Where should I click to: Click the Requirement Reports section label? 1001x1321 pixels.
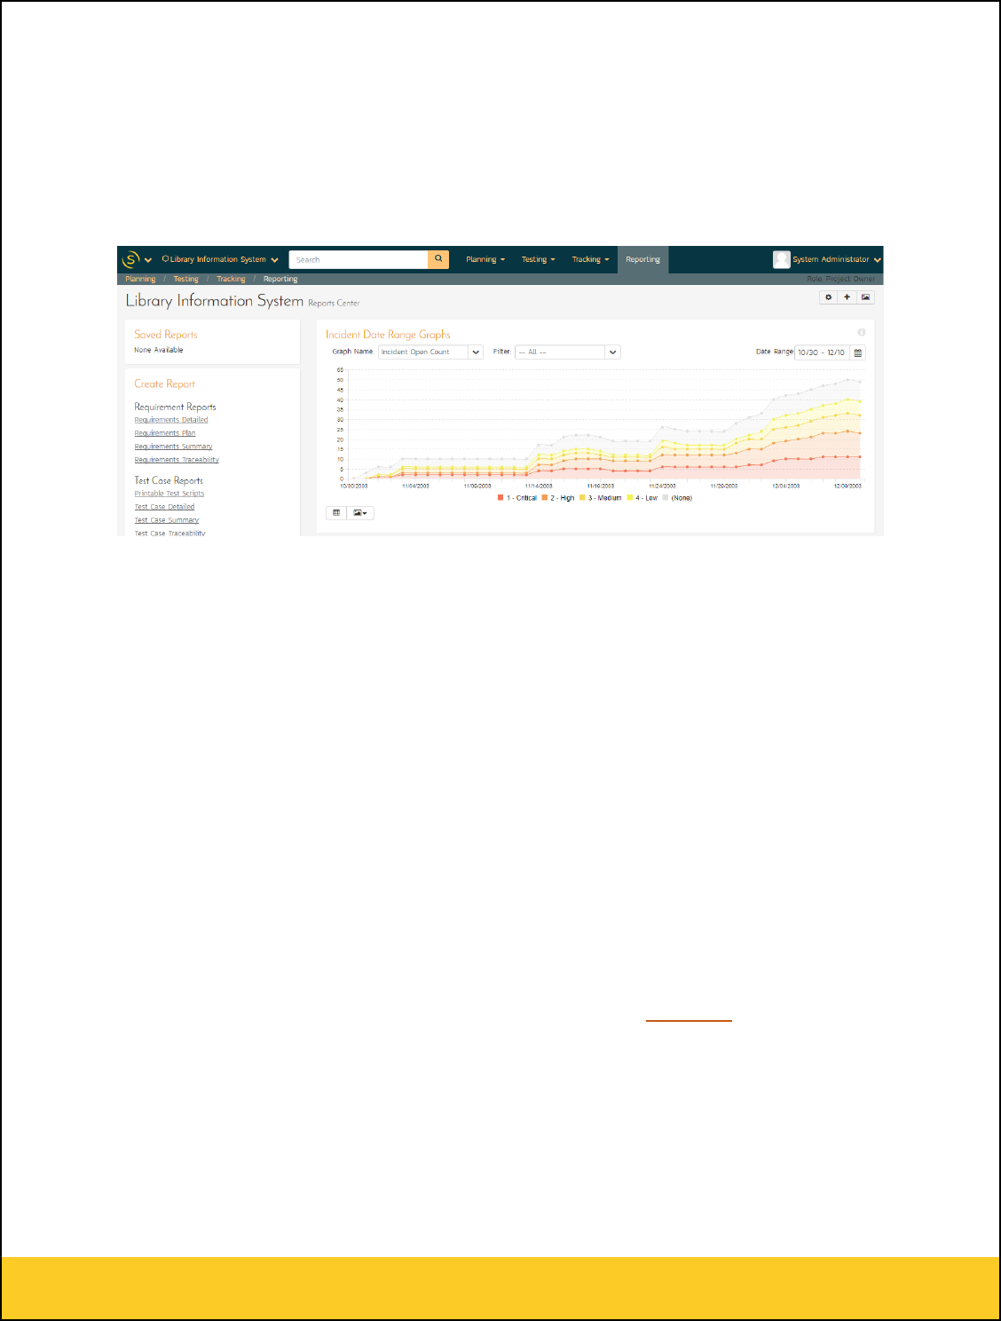coord(175,407)
